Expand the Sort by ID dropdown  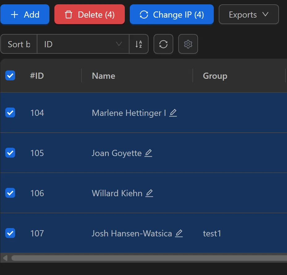click(83, 44)
